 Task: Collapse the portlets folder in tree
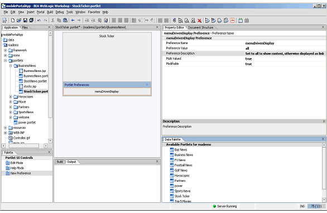pyautogui.click(x=6, y=61)
